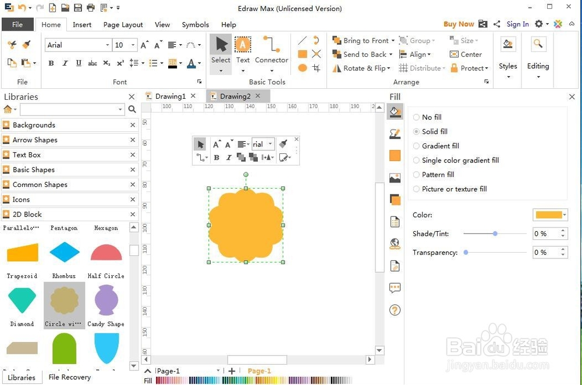Image resolution: width=582 pixels, height=385 pixels.
Task: Open the Comments side panel icon
Action: pos(395,287)
